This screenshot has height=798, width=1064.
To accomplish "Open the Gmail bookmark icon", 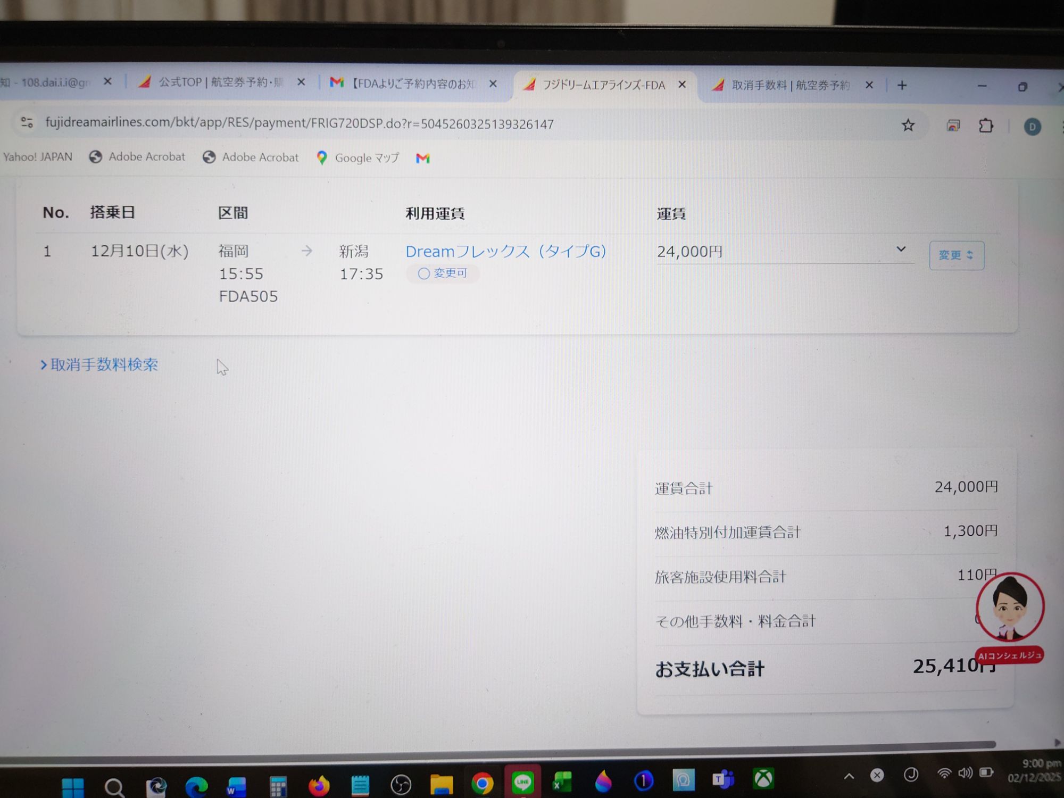I will click(x=422, y=158).
